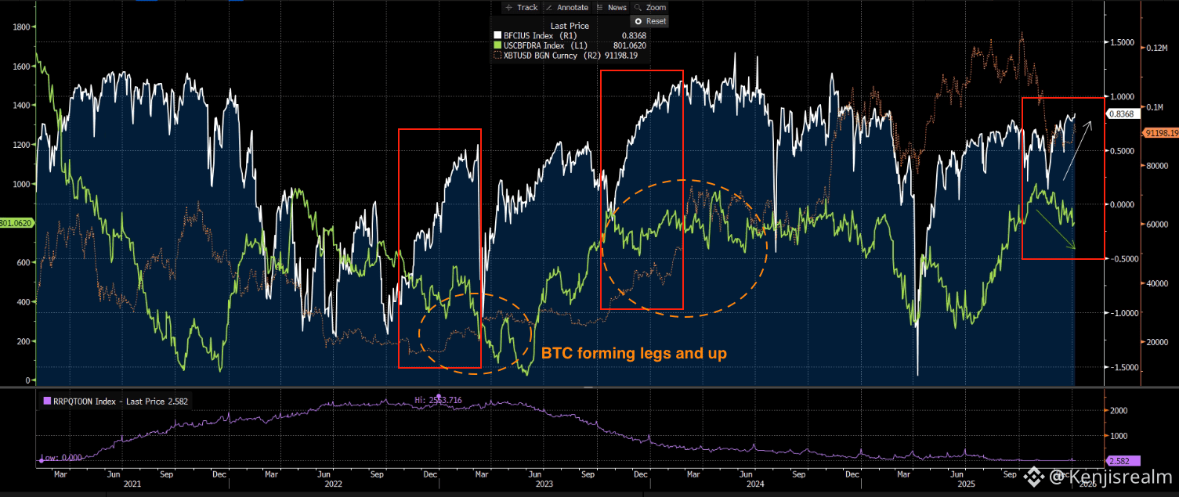
Task: Click the Low: 0.000 marker in lower panel
Action: (x=60, y=458)
